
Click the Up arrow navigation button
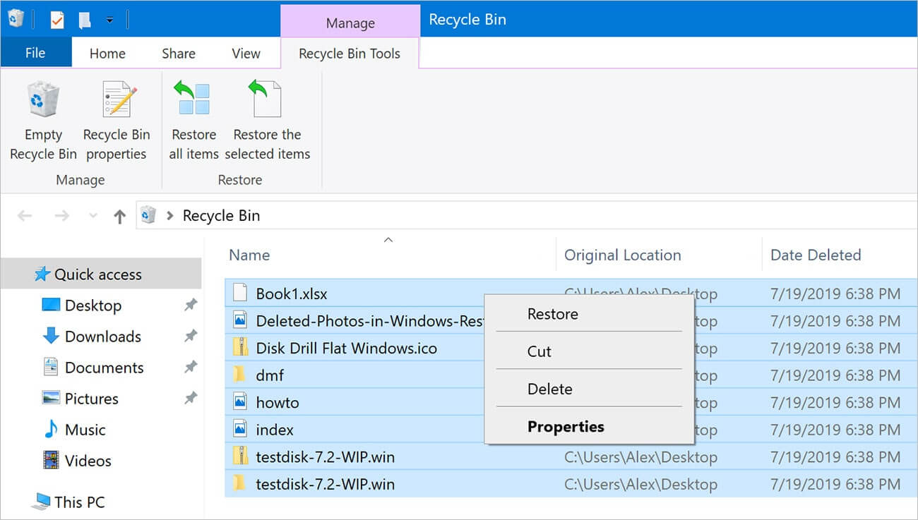pos(119,217)
